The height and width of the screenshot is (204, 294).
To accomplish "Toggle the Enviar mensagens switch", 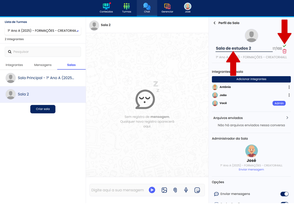I will 284,194.
